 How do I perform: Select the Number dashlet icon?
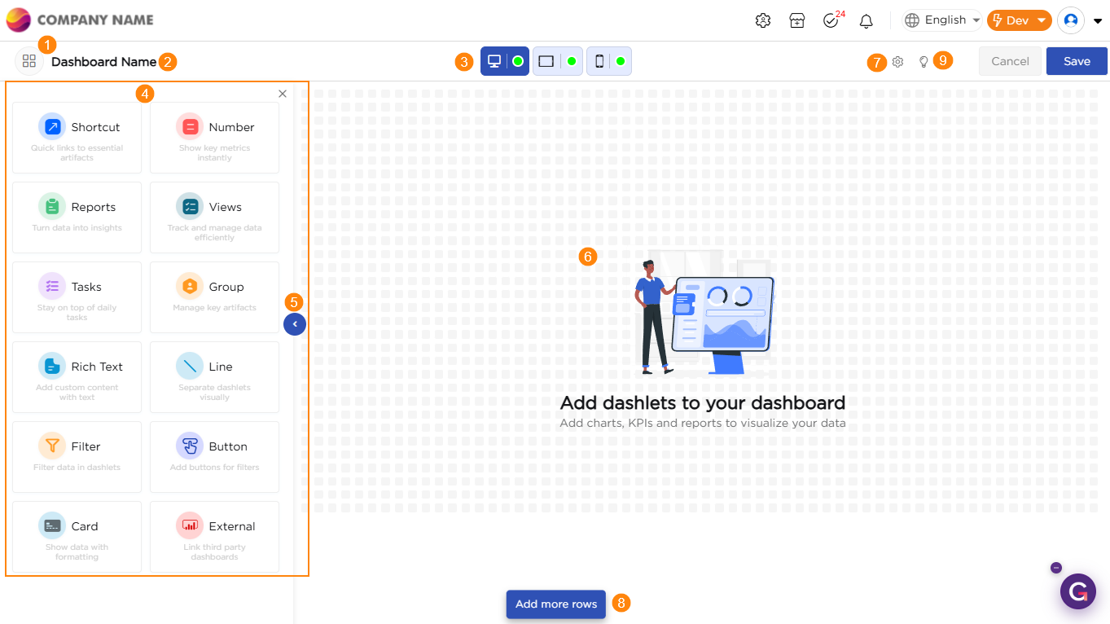click(x=190, y=127)
